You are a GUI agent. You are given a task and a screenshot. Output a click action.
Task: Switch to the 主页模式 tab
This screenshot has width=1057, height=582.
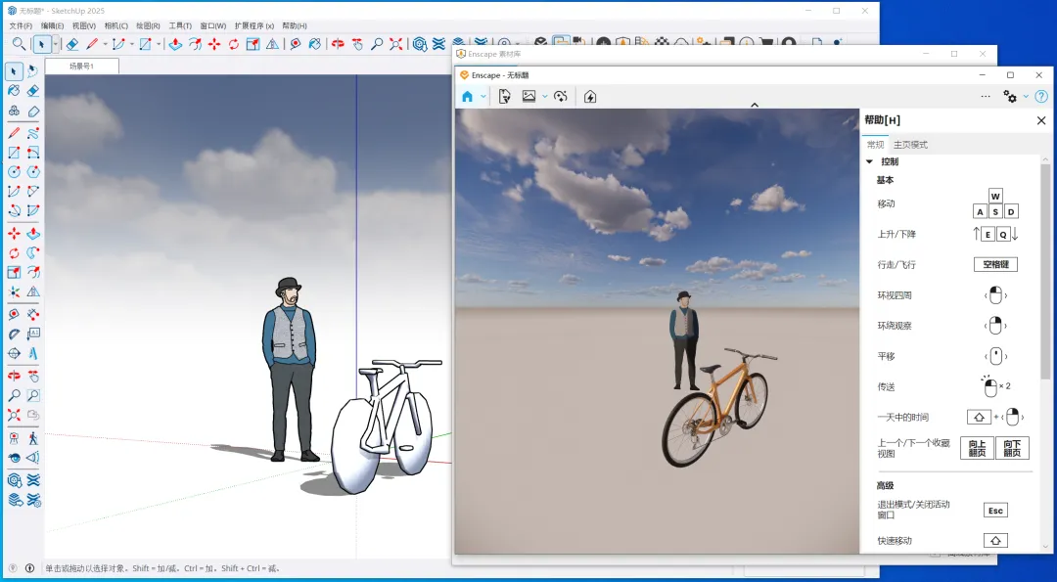910,145
